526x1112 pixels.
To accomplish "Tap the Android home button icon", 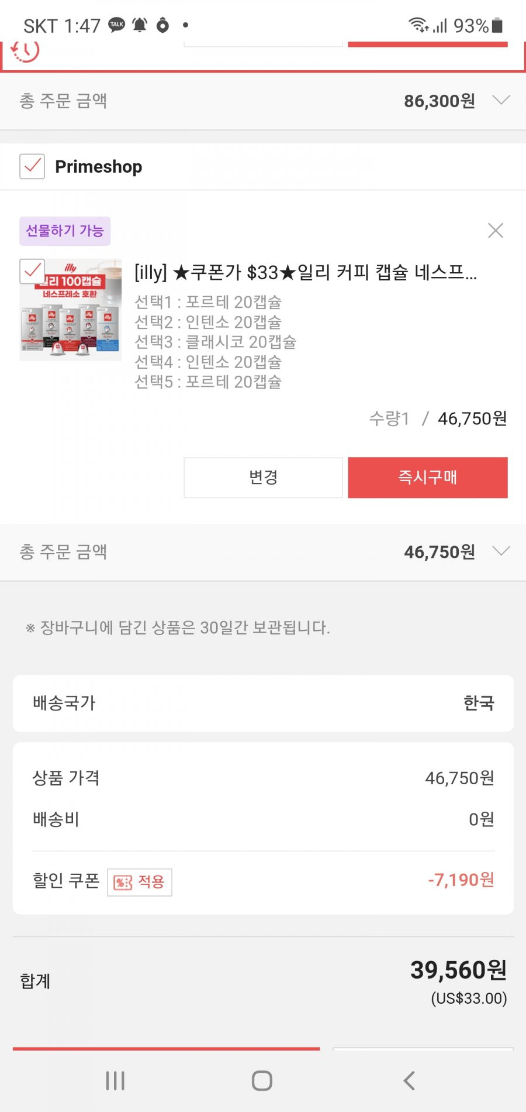I will [x=262, y=1080].
